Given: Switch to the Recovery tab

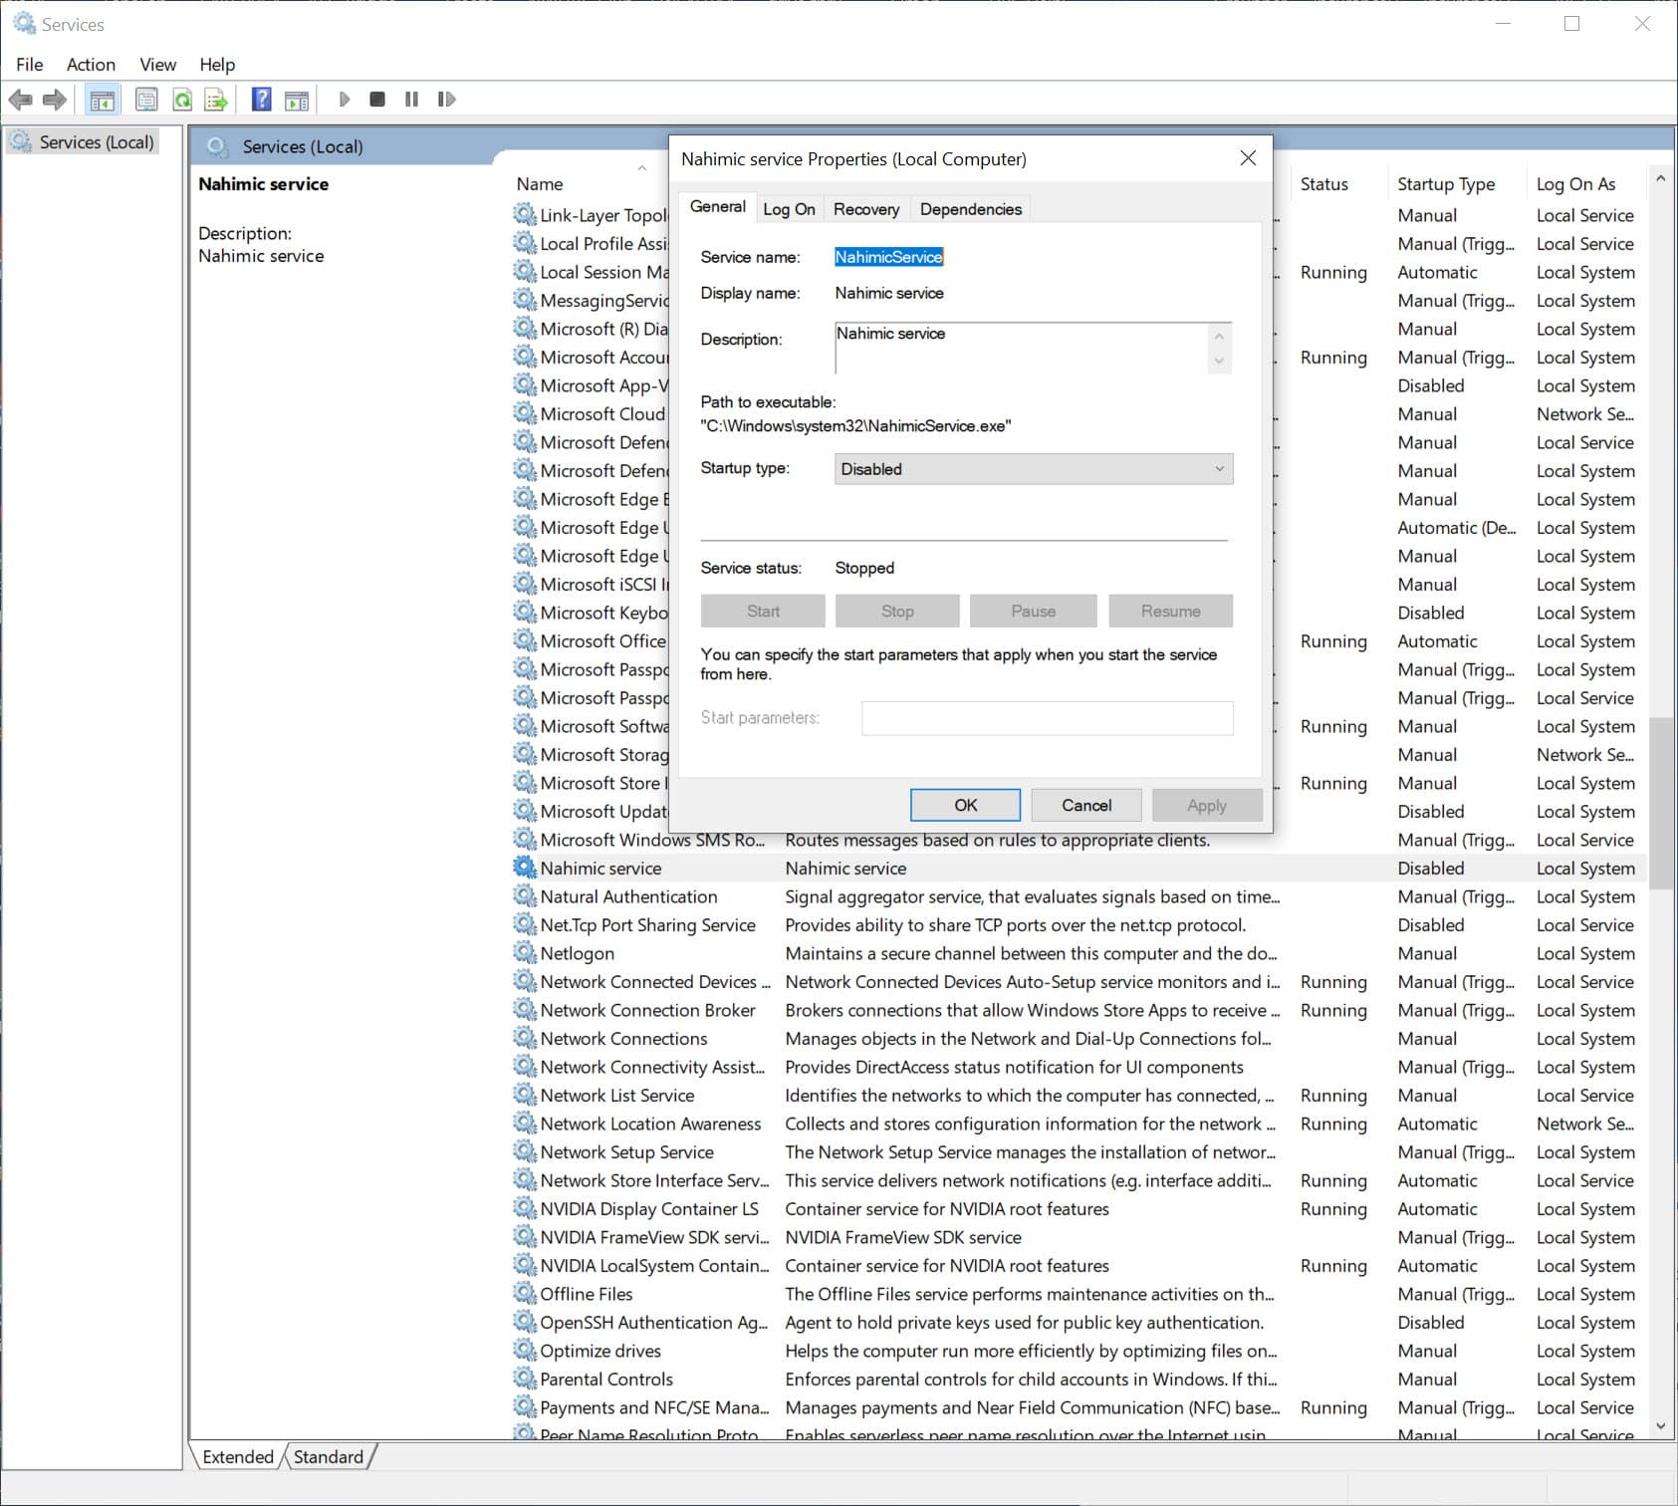Looking at the screenshot, I should (x=864, y=208).
